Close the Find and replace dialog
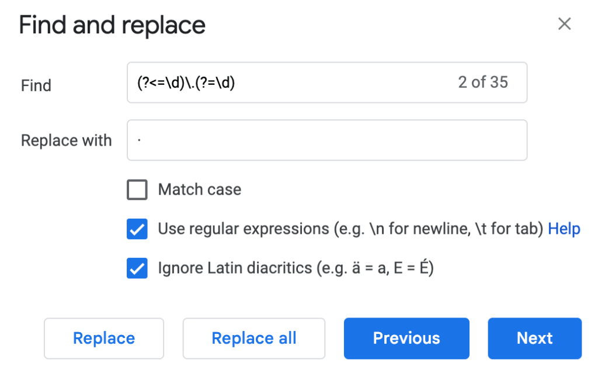 [564, 24]
